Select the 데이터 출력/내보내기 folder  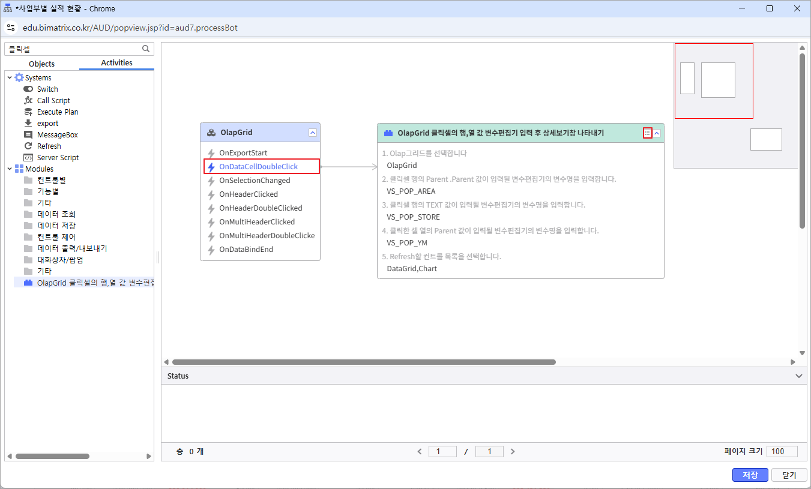[72, 248]
